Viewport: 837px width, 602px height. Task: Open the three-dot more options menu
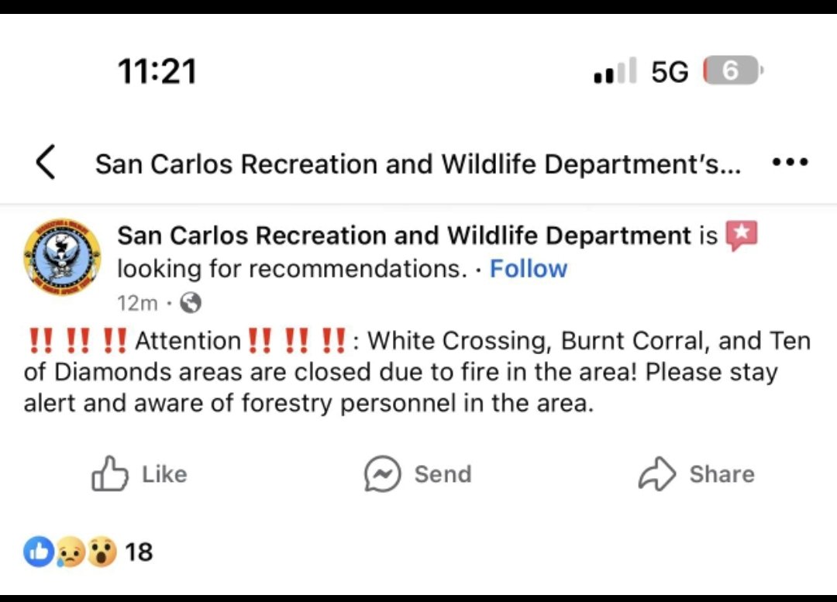point(790,162)
